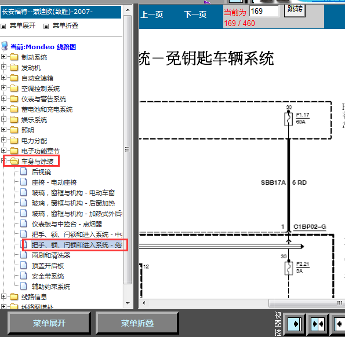Open 雨刷和清洗器 diagram
The width and height of the screenshot is (345, 337).
[x=51, y=255]
